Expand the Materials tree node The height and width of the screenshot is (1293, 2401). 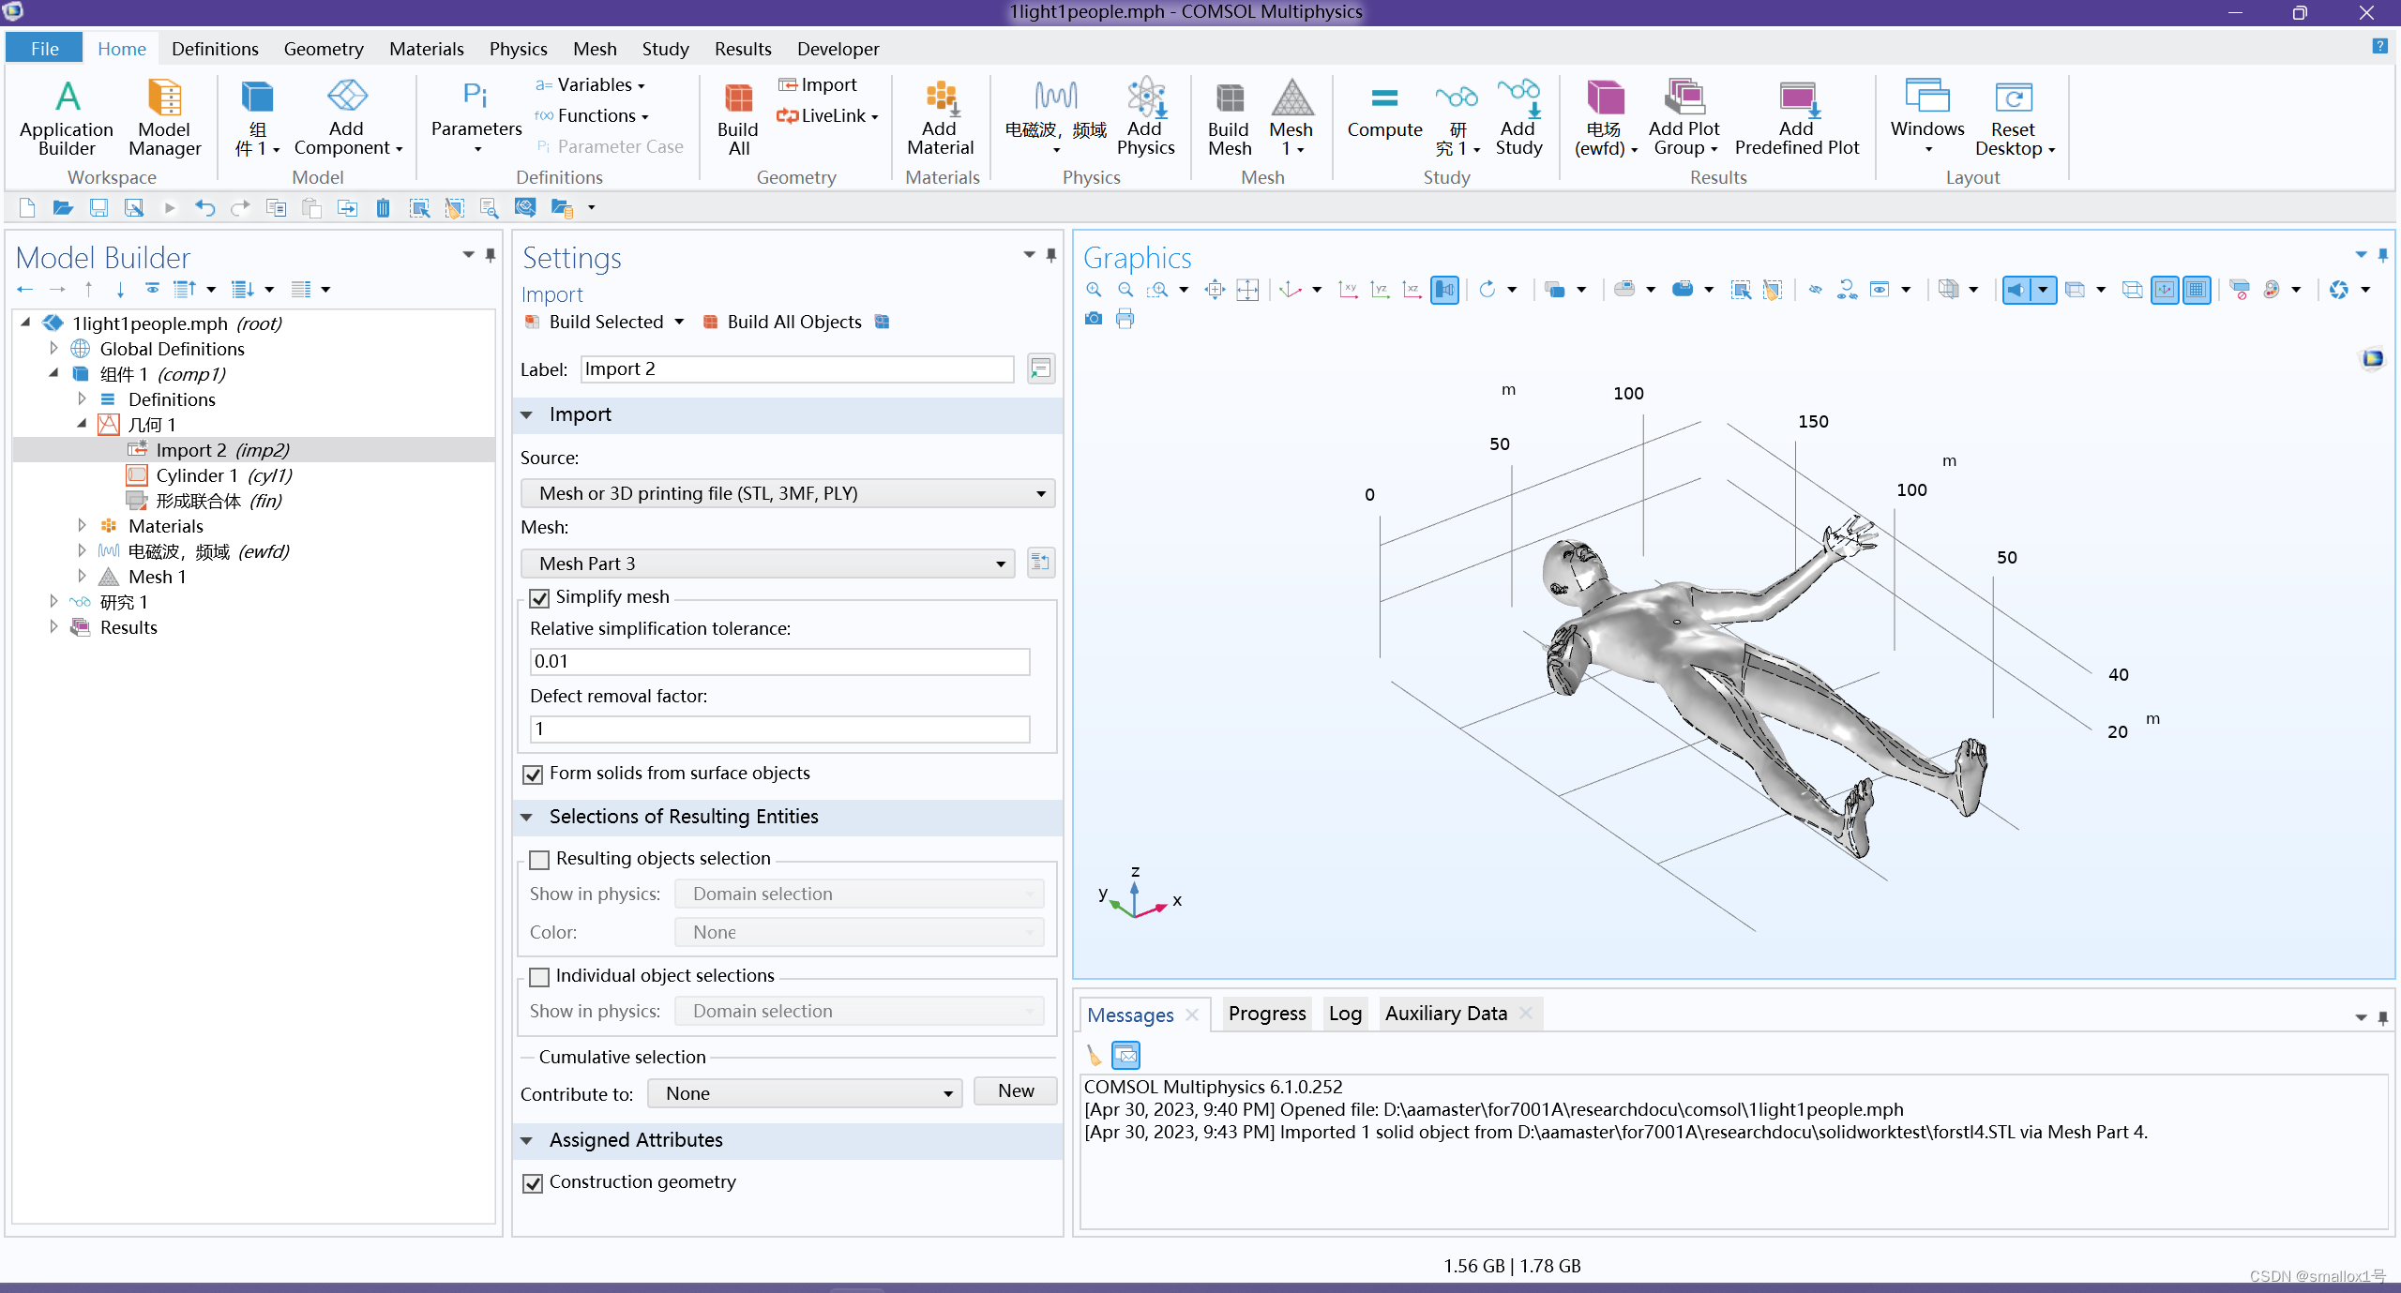(83, 525)
